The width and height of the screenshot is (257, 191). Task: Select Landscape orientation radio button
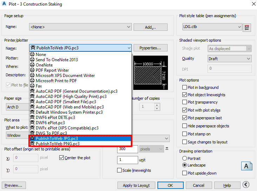184,165
